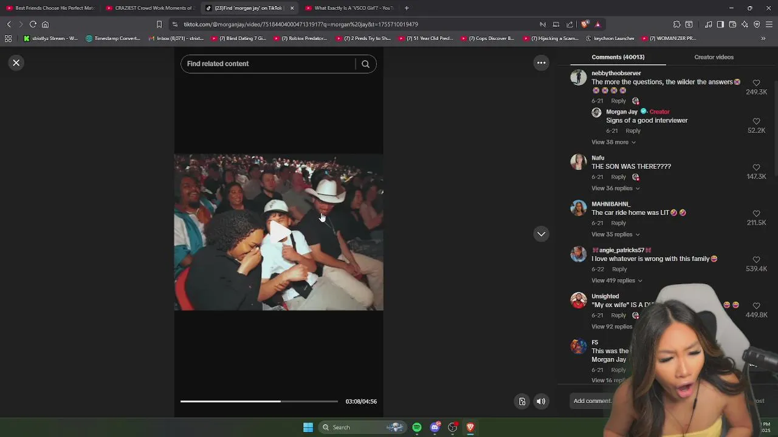Reply to Nafu's comment
Screen dimensions: 778x437
618,177
